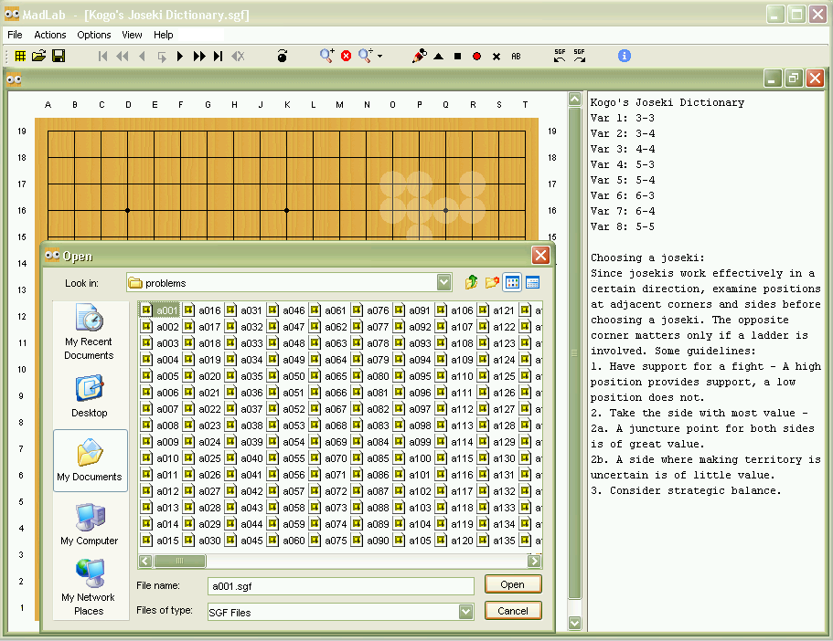Select the triangle marker tool

coord(438,57)
